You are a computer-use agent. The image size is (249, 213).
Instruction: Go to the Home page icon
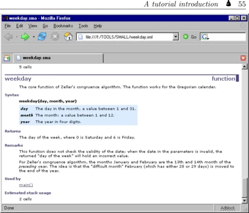point(68,37)
